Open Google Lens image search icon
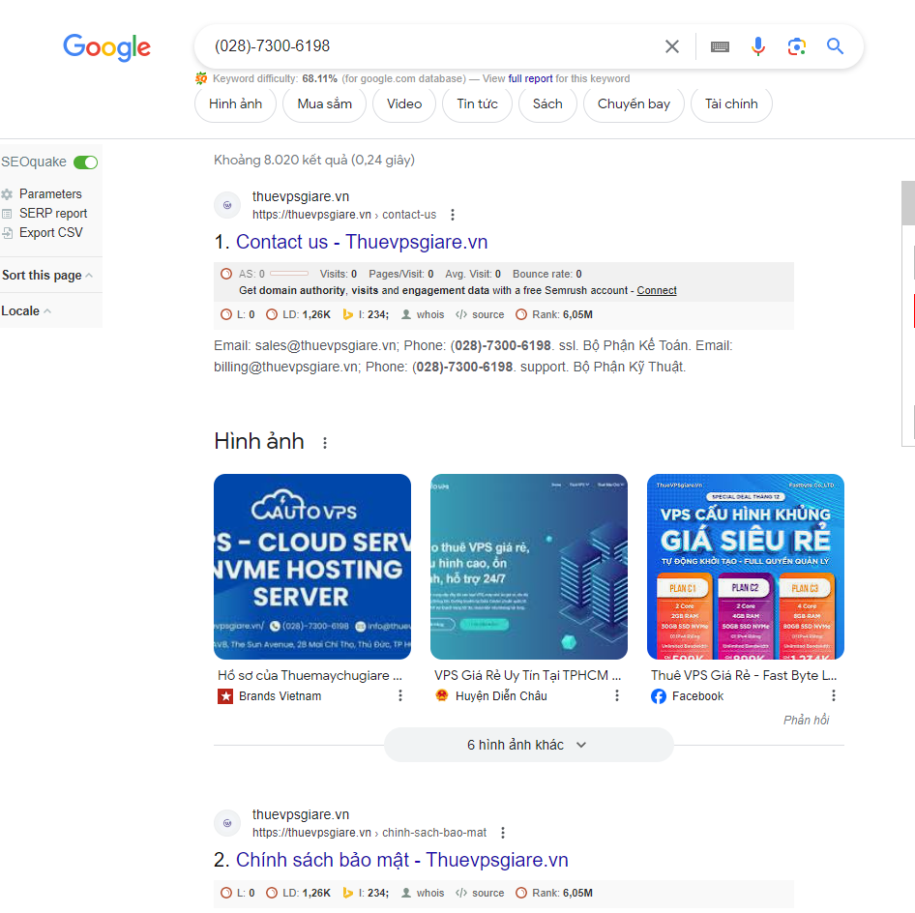The width and height of the screenshot is (915, 913). (x=797, y=46)
